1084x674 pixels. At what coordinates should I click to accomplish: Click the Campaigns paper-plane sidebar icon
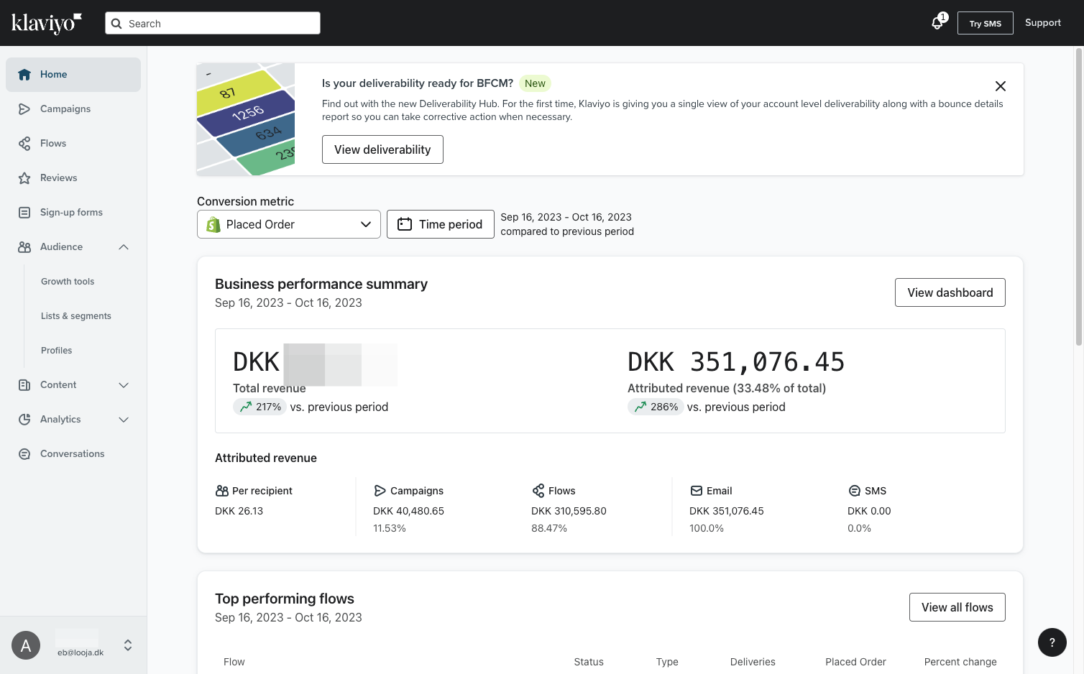point(24,109)
